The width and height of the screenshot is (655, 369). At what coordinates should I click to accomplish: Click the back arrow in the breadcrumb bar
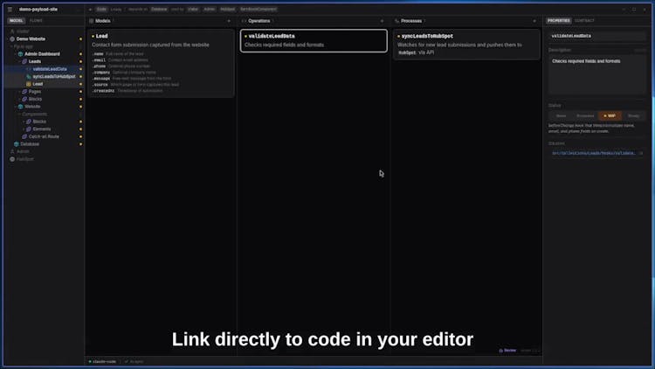point(90,9)
